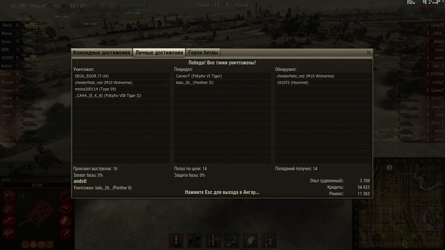Image resolution: width=445 pixels, height=250 pixels.
Task: Use the fire extinguisher consumable
Action: pos(269,241)
